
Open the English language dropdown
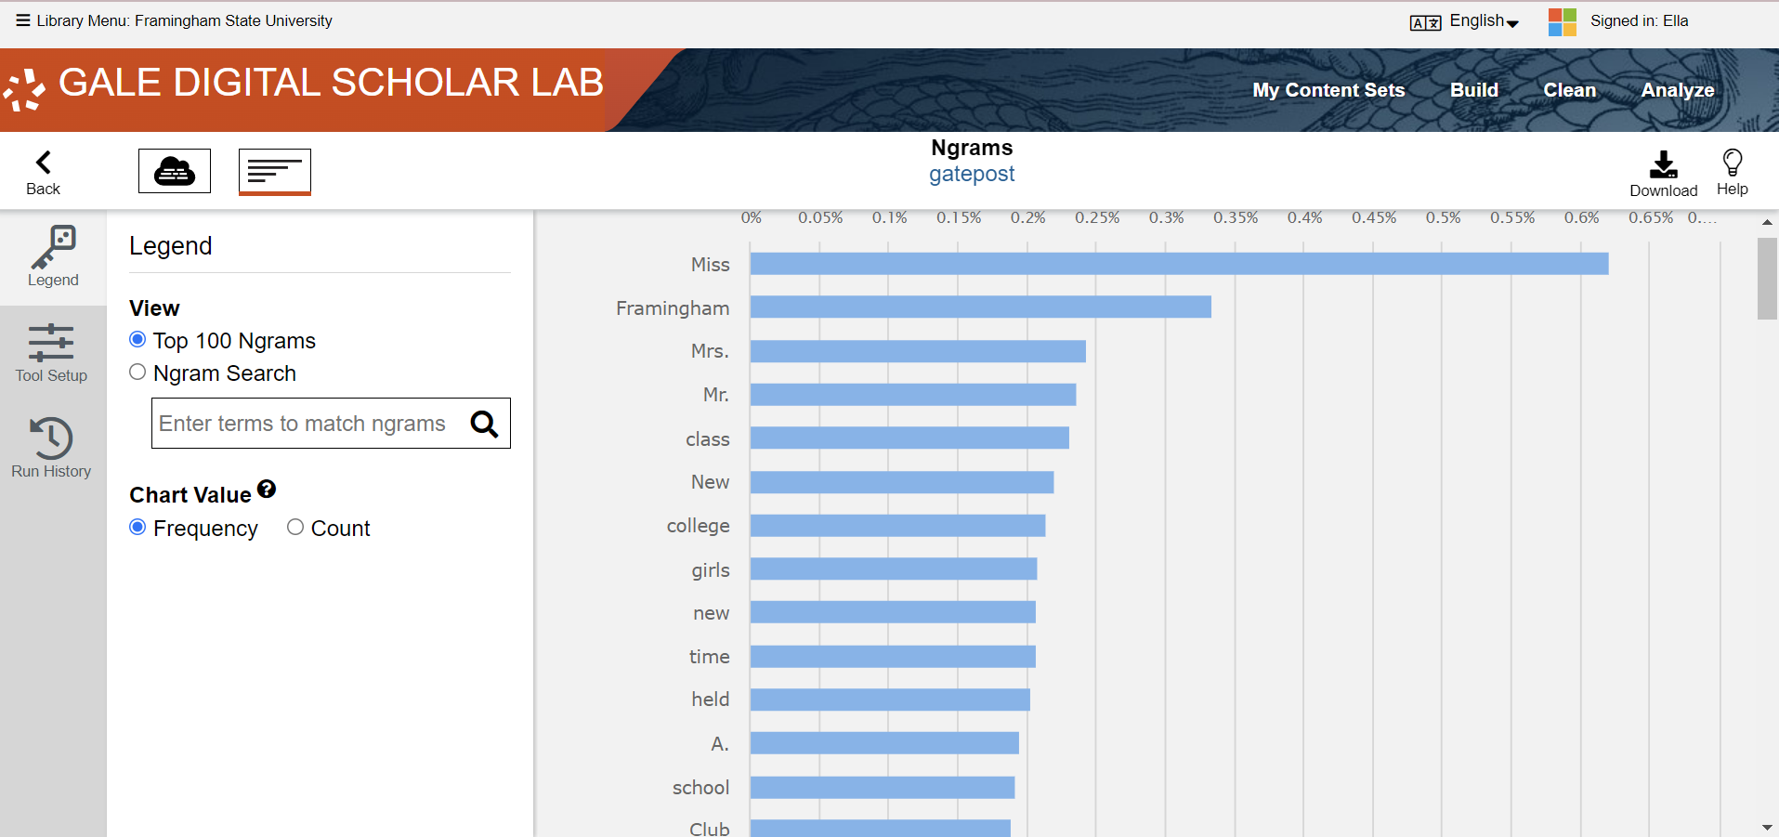click(1485, 21)
